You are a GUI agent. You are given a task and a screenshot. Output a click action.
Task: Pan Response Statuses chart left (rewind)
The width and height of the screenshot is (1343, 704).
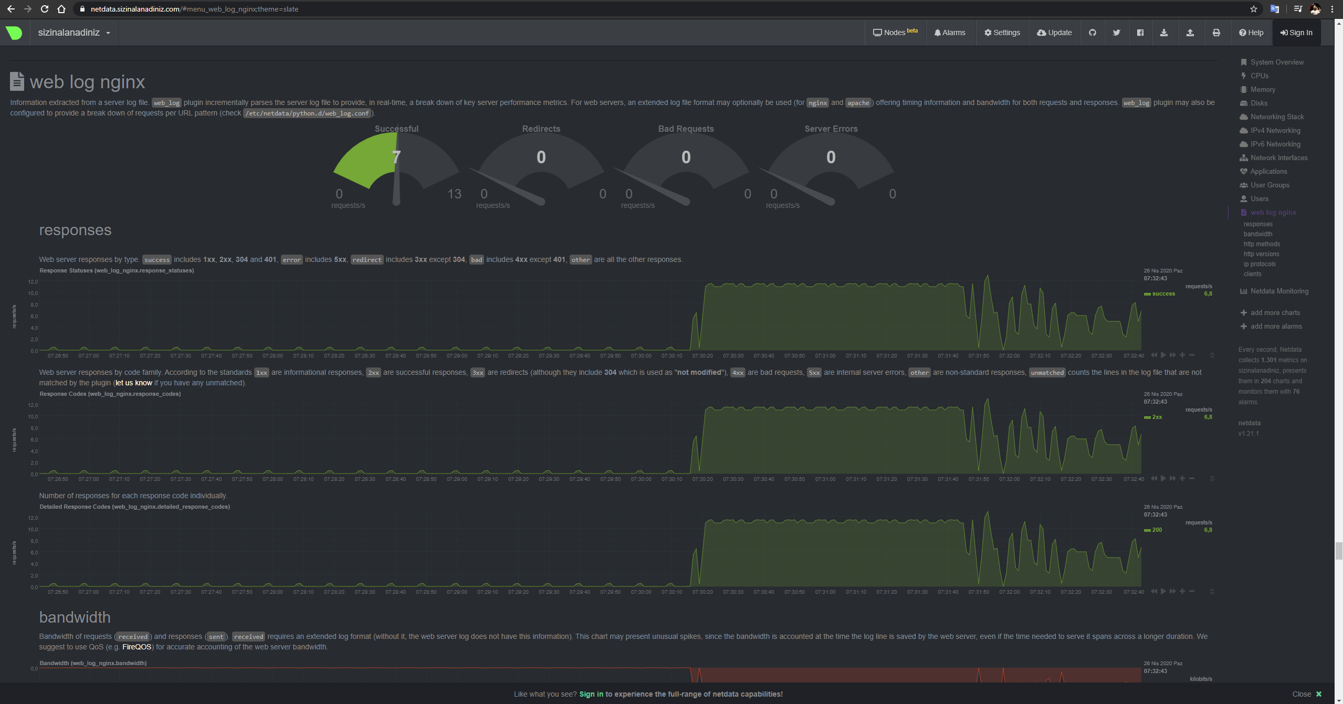pyautogui.click(x=1154, y=355)
